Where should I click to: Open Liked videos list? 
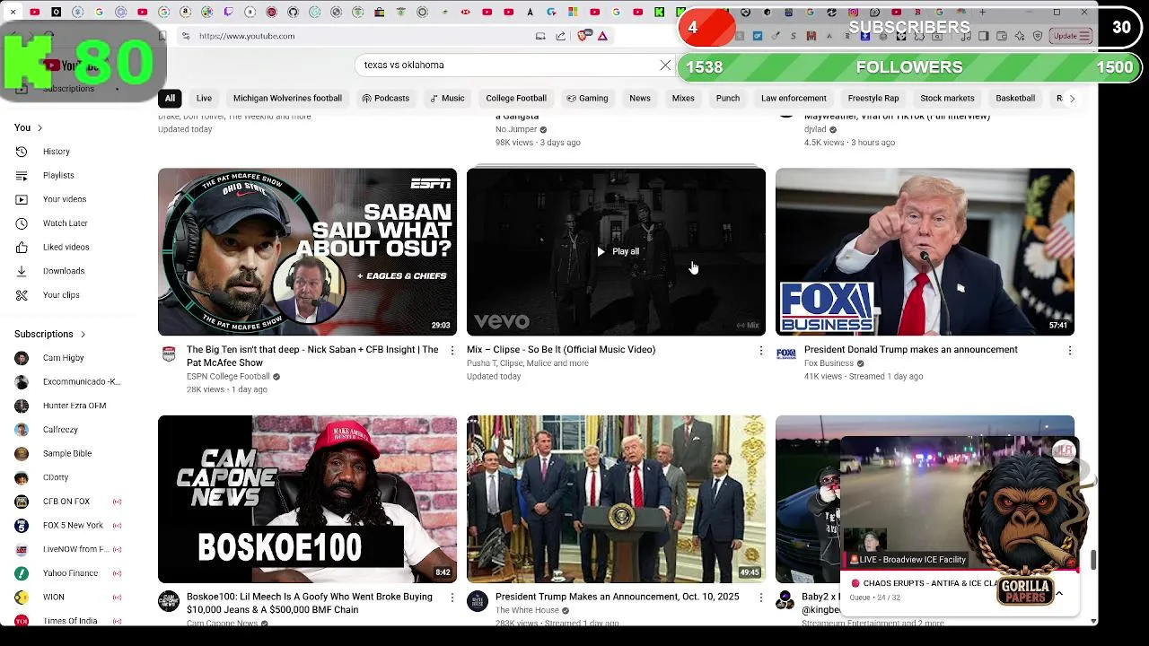coord(66,247)
